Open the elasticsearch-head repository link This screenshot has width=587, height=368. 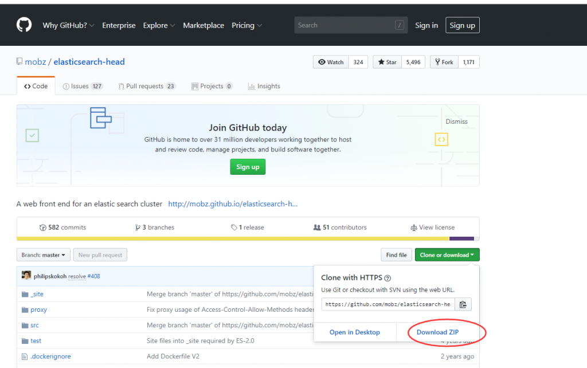point(89,62)
